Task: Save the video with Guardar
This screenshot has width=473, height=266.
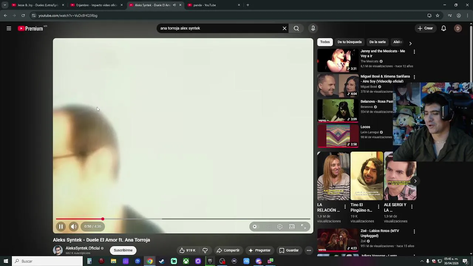Action: click(x=289, y=250)
